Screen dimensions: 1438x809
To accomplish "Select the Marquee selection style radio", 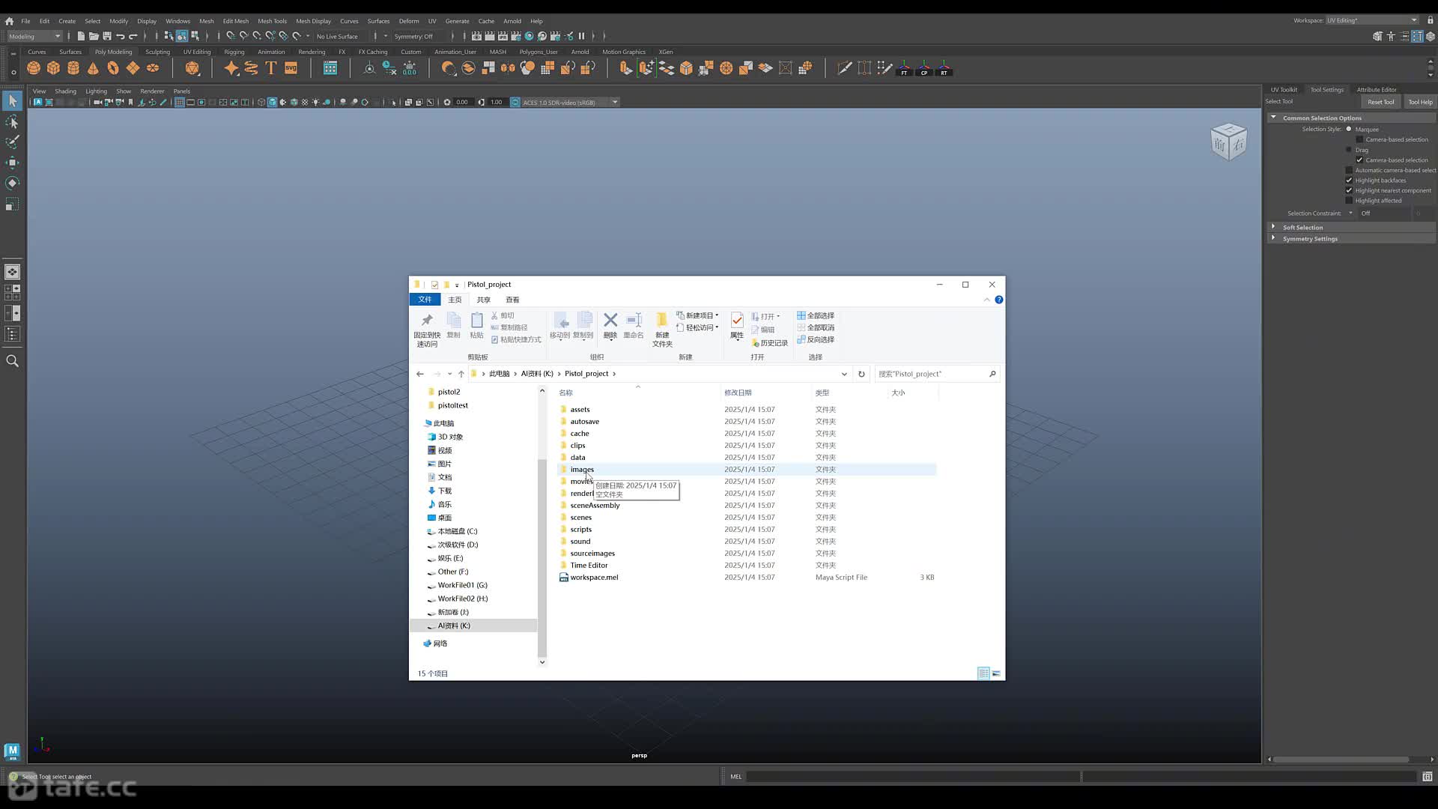I will pos(1349,129).
